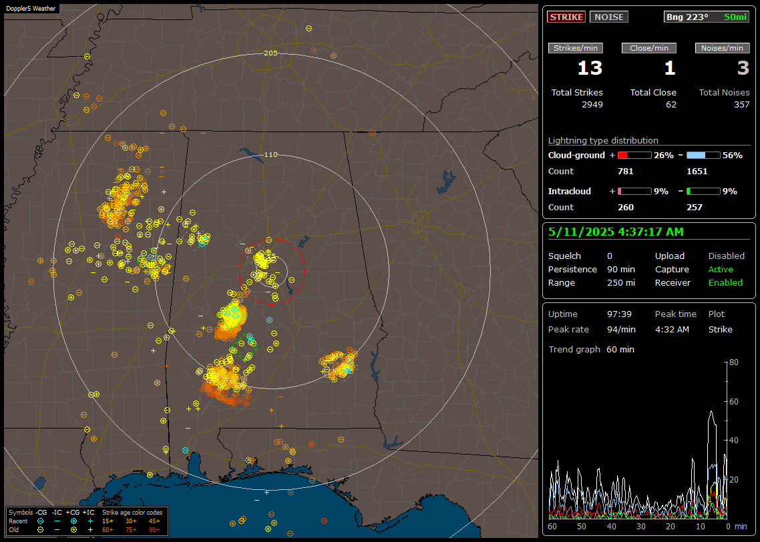
Task: Click the Lightning type distribution heading
Action: (x=603, y=140)
